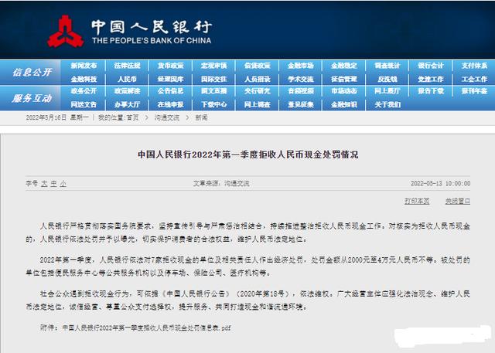Select the 金融知识 menu item

point(344,104)
